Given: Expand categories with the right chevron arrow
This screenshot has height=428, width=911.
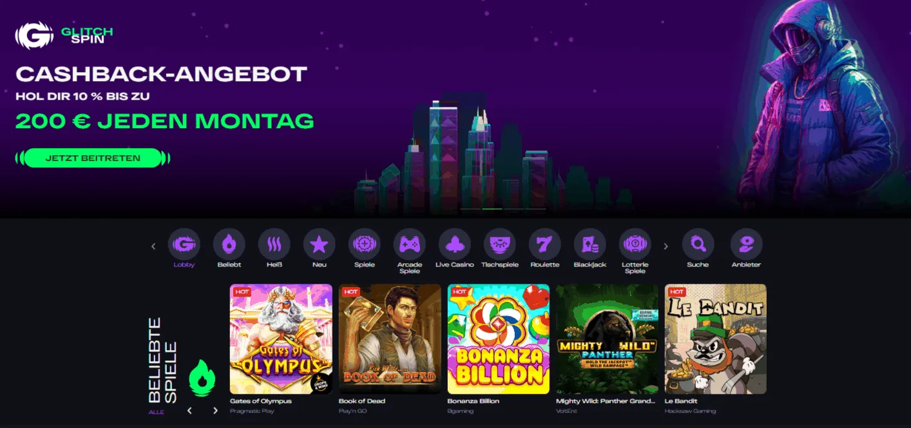Looking at the screenshot, I should click(x=666, y=246).
